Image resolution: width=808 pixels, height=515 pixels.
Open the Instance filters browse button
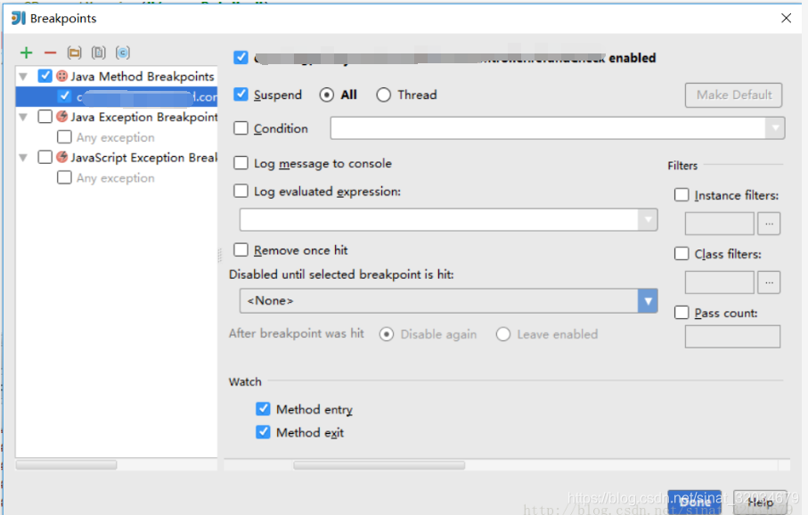pos(769,224)
